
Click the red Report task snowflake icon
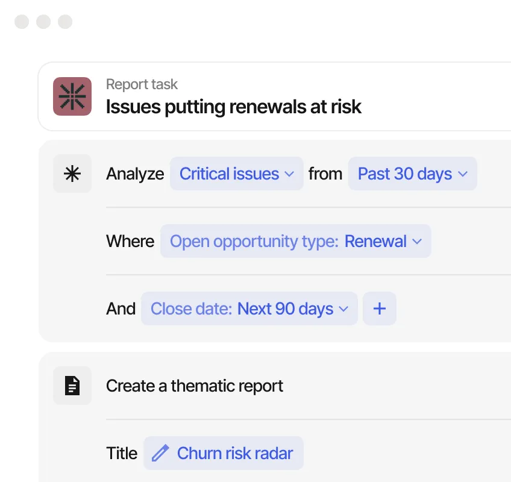72,96
